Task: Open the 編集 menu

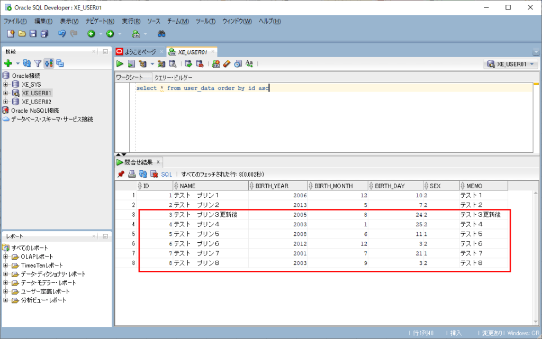Action: tap(43, 21)
